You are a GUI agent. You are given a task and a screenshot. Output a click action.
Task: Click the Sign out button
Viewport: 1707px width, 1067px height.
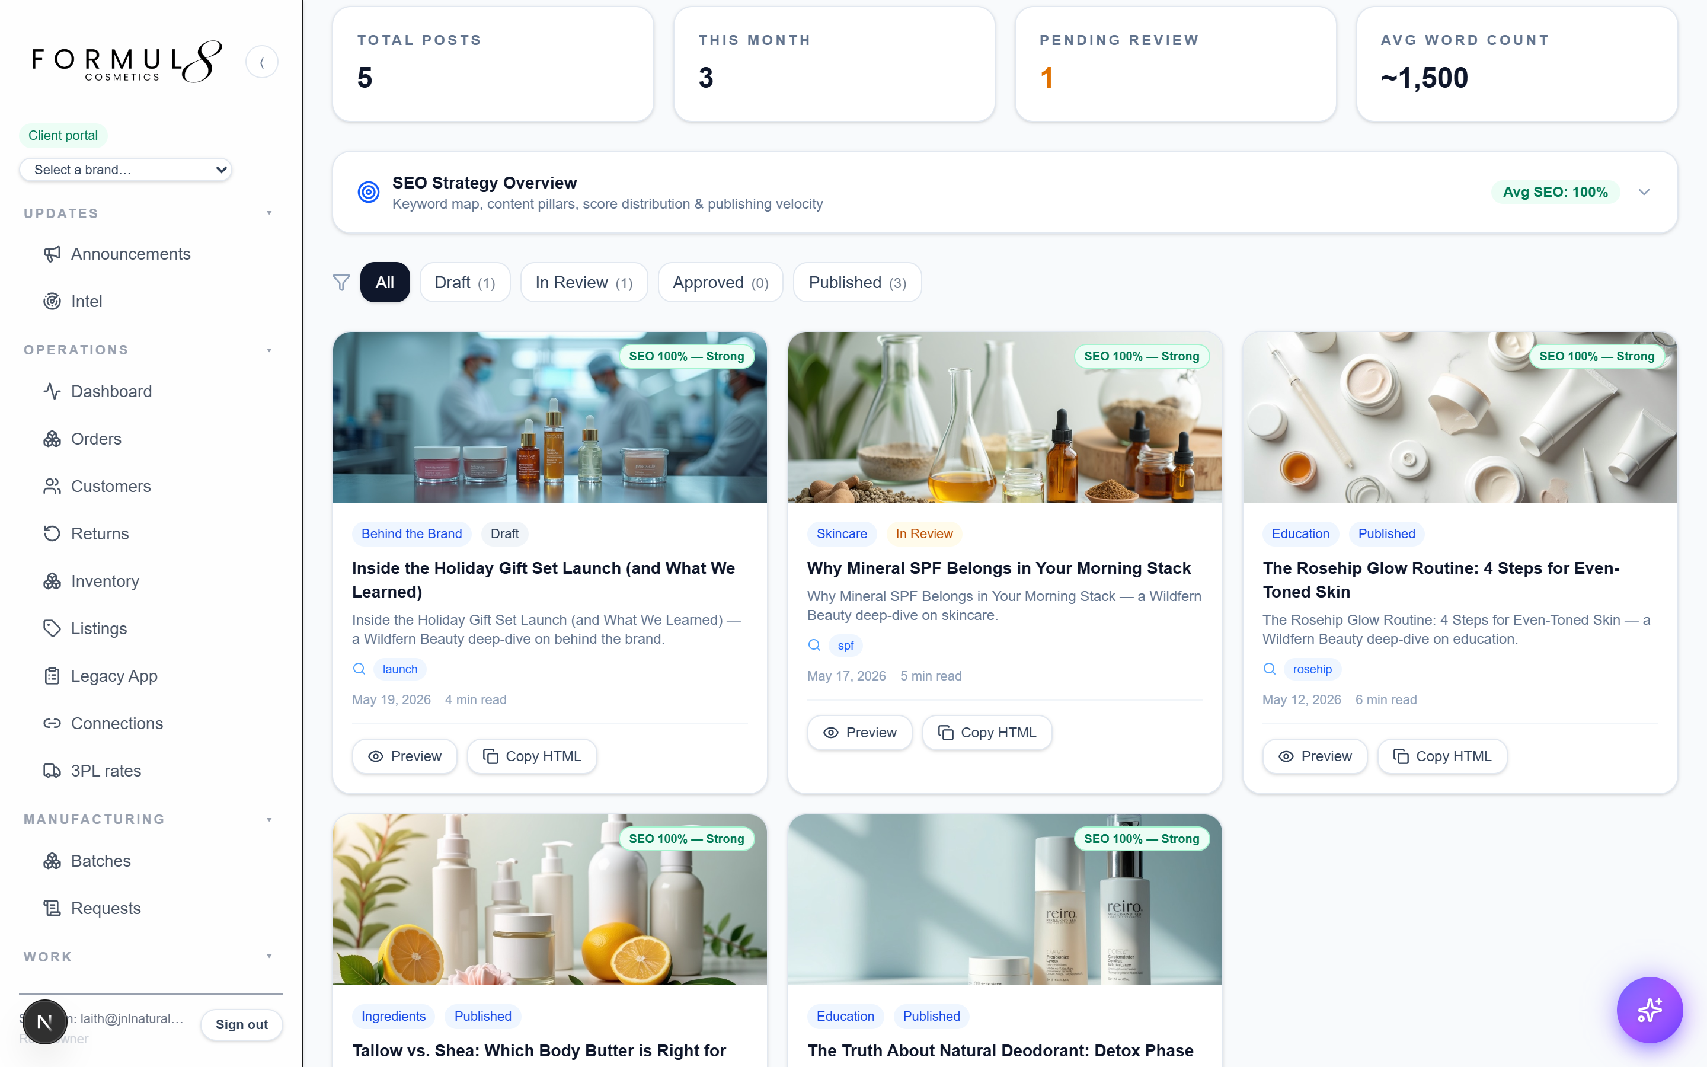(x=241, y=1025)
